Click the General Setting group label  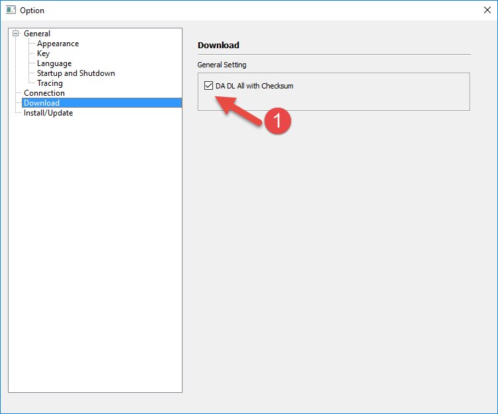tap(222, 65)
